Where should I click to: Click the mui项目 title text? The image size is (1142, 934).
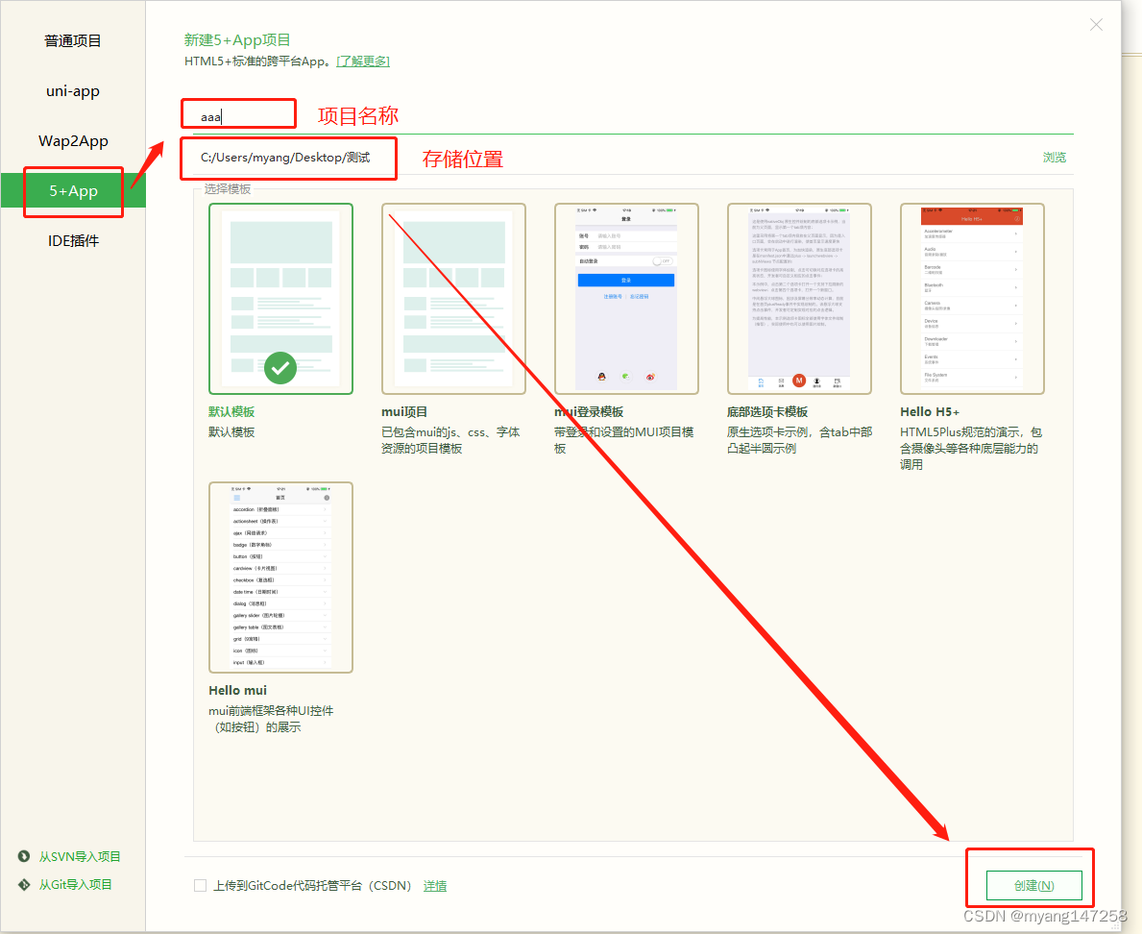point(404,411)
